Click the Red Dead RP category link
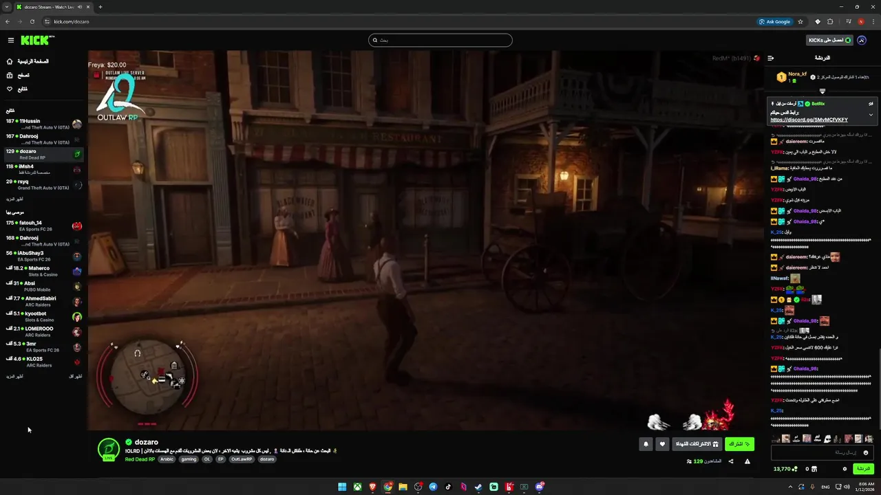881x495 pixels. pyautogui.click(x=140, y=459)
